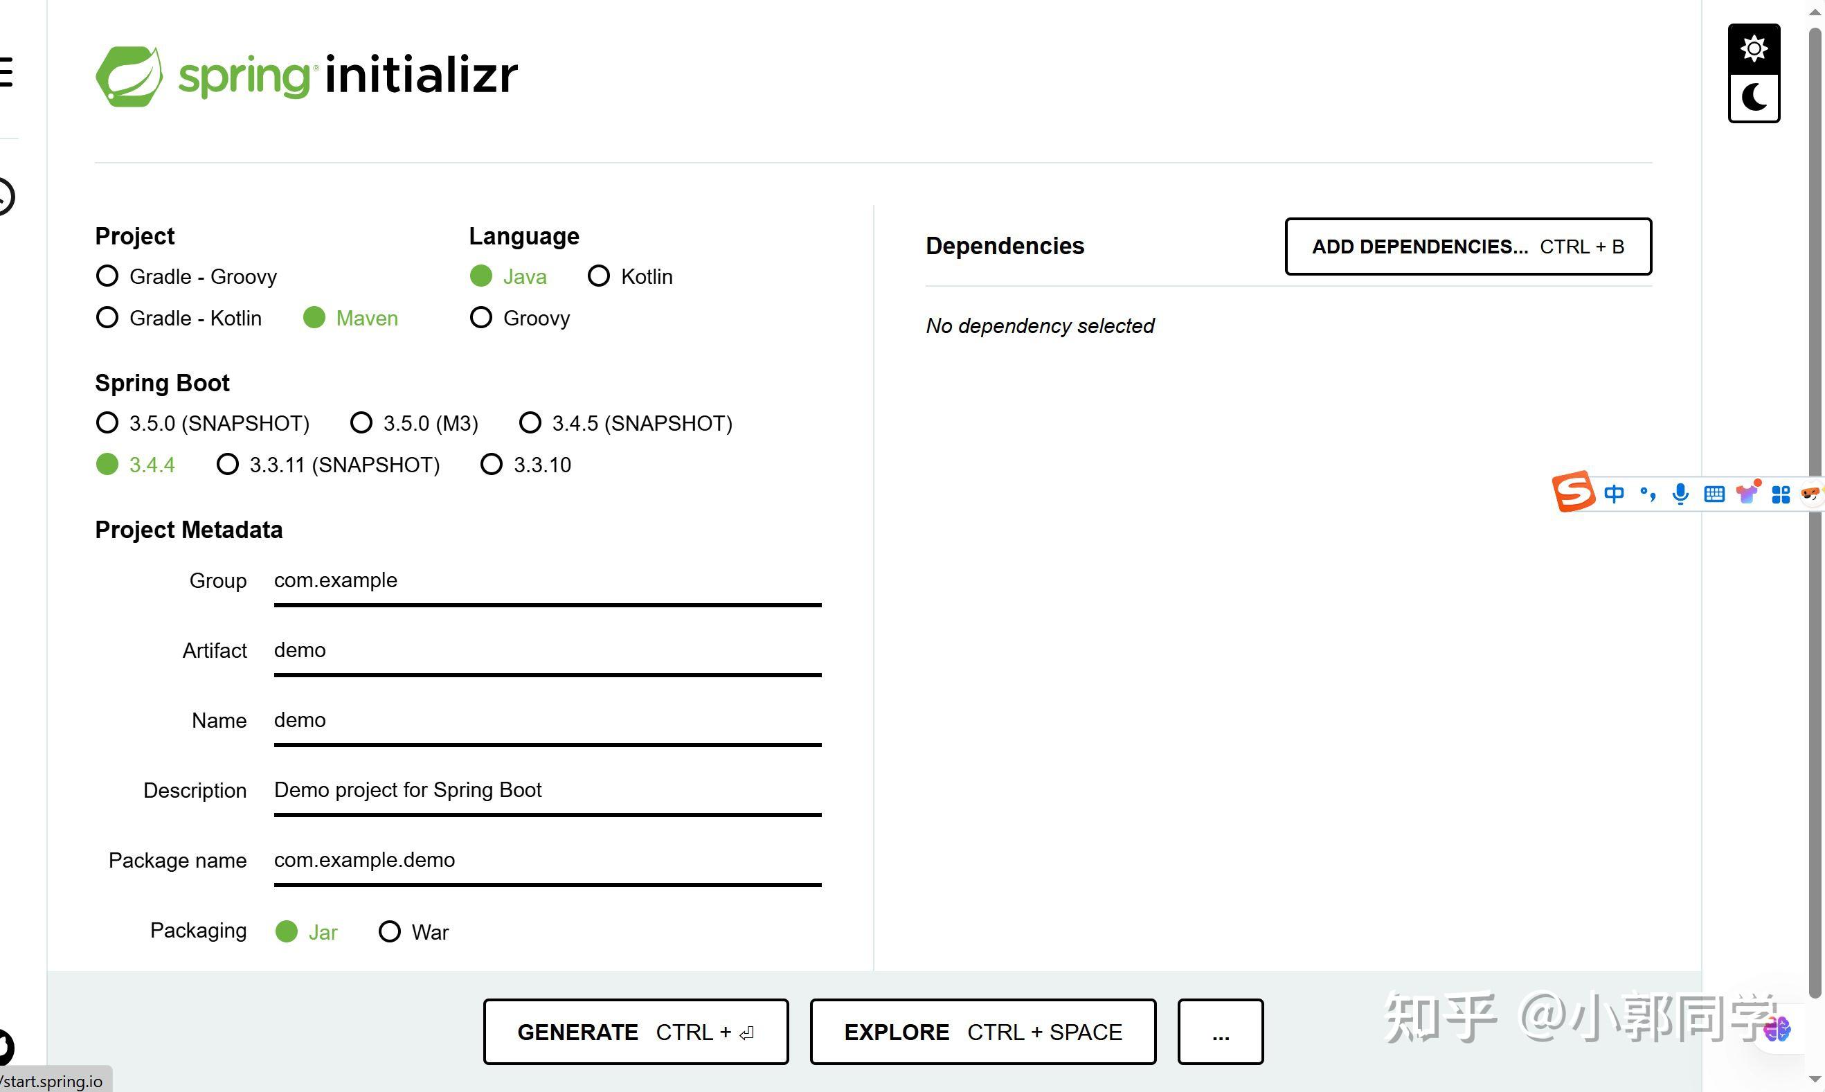1825x1092 pixels.
Task: Select Spring Boot 3.4.4
Action: (x=135, y=465)
